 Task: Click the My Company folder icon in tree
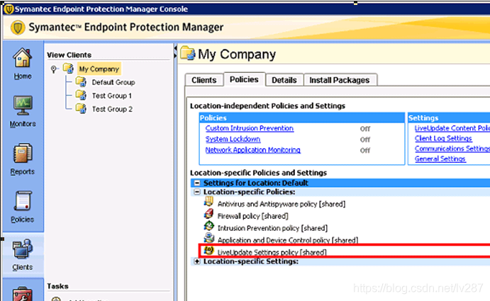[x=68, y=69]
